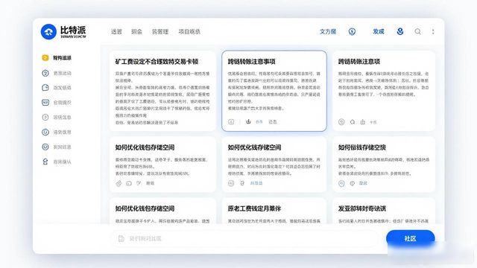Image resolution: width=477 pixels, height=268 pixels.
Task: Open the search magnifier in the header
Action: point(417,31)
